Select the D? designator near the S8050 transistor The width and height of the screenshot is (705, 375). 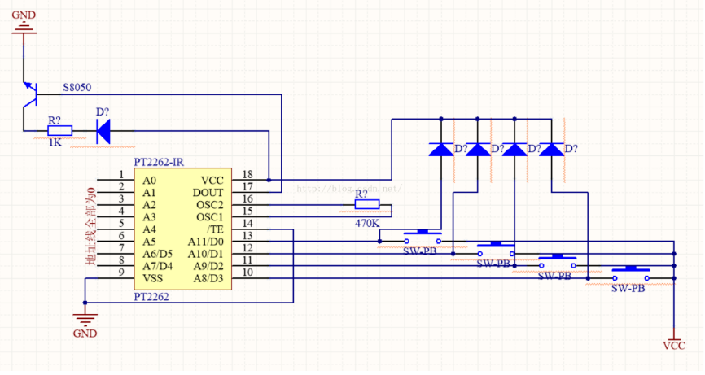click(x=103, y=111)
